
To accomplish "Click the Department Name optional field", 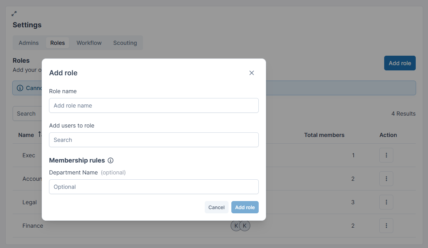I will click(x=154, y=187).
